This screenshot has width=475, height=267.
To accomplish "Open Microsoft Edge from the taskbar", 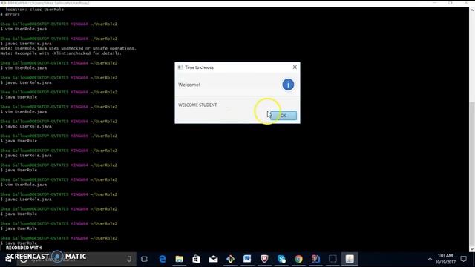I will point(163,259).
